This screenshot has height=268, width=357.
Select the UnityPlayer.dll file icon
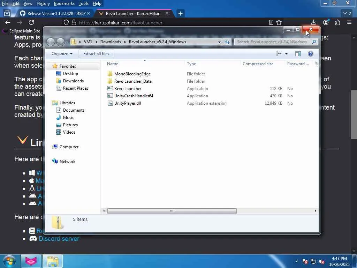110,103
